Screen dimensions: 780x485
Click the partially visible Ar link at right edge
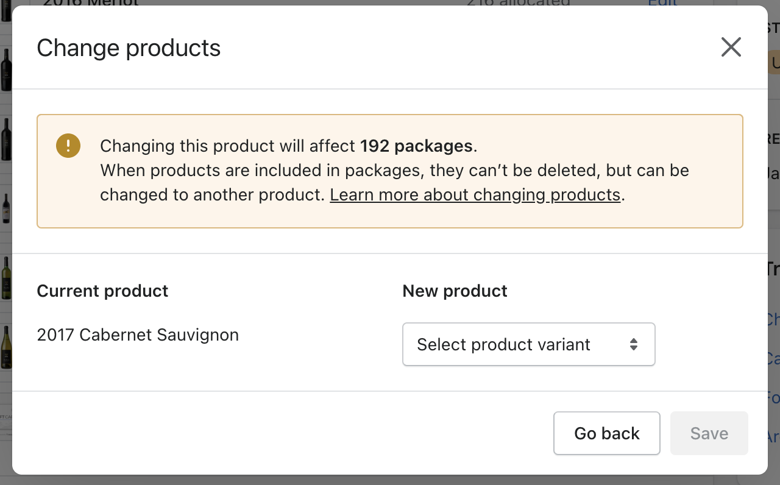pos(773,436)
